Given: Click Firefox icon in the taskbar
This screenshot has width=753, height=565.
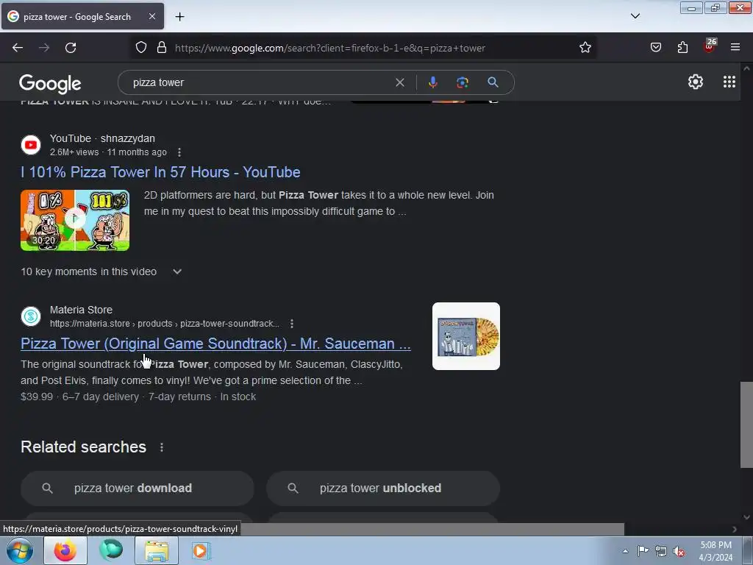Looking at the screenshot, I should [x=65, y=550].
